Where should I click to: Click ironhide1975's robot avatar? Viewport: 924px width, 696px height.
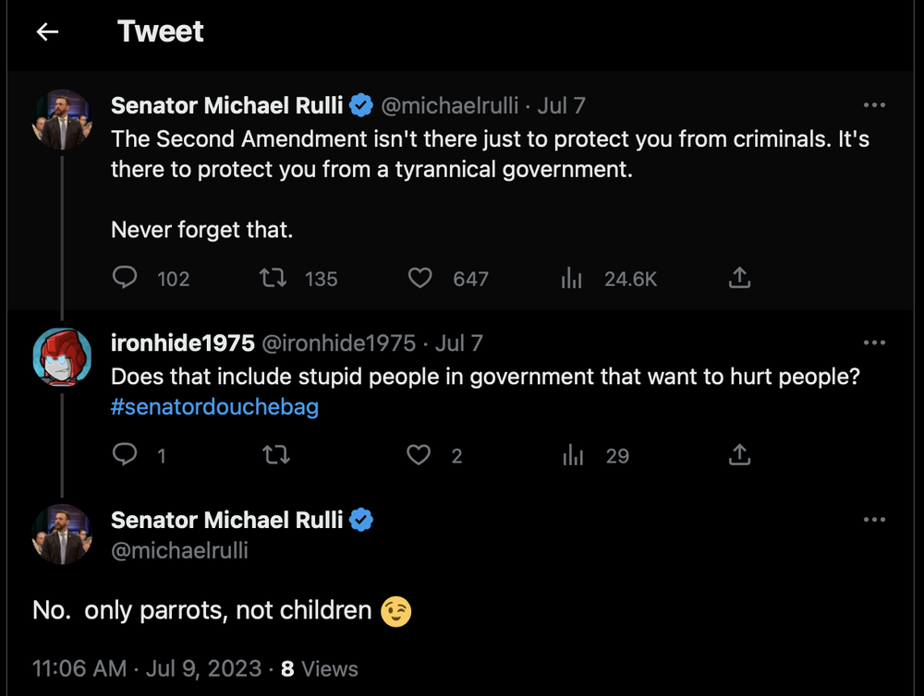point(62,356)
